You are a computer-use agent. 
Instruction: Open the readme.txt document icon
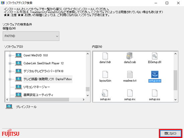(130, 75)
